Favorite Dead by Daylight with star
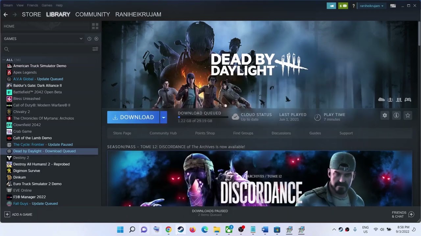 point(408,115)
